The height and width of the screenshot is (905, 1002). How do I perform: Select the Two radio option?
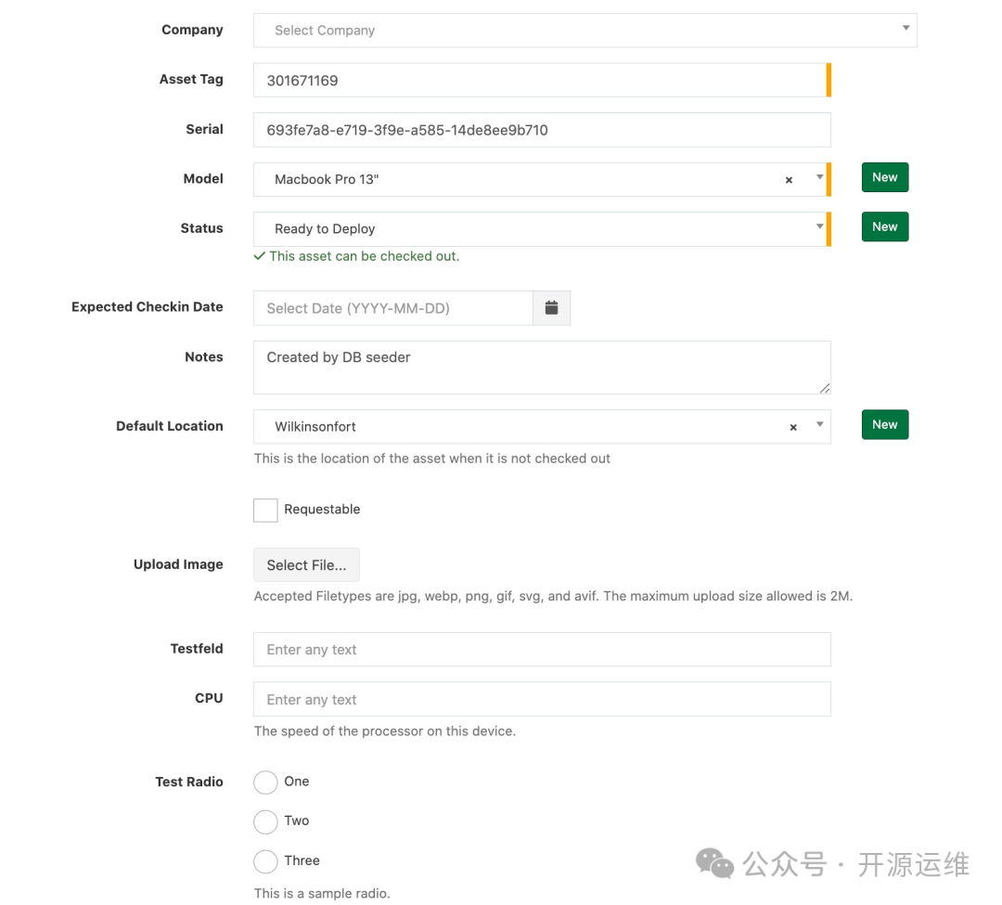coord(265,821)
